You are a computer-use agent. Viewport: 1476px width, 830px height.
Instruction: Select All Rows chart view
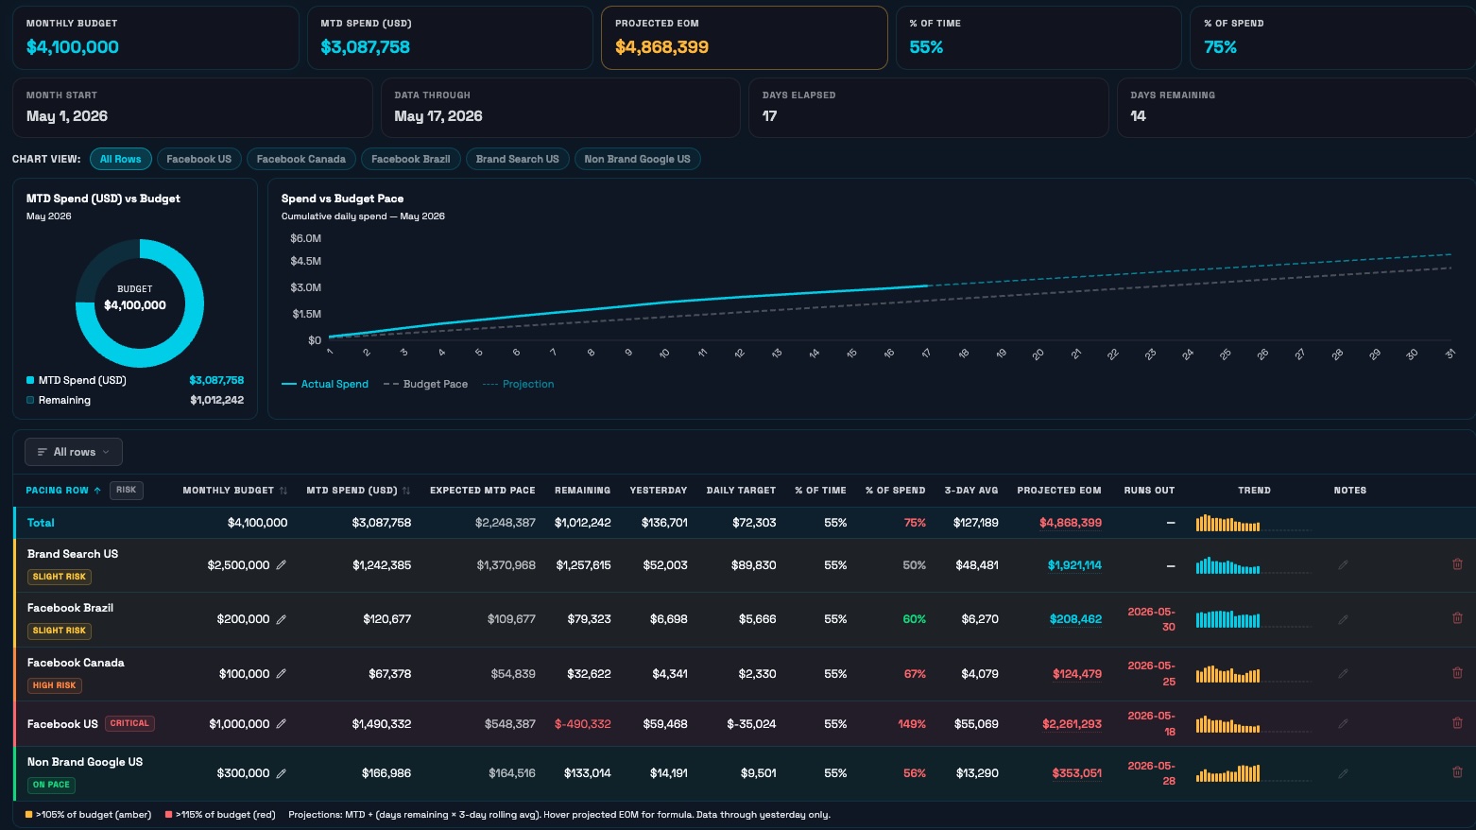tap(120, 159)
